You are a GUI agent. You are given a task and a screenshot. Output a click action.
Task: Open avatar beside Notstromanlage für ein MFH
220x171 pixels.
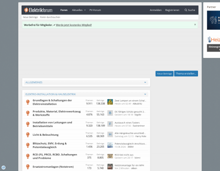click(110, 166)
